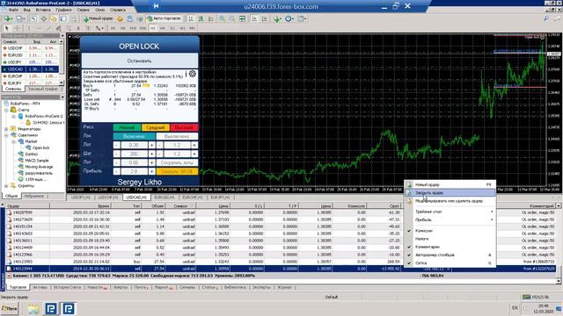Screen dimensions: 563x316
Task: Expand the Трейлинг стоп submenu
Action: 450,212
